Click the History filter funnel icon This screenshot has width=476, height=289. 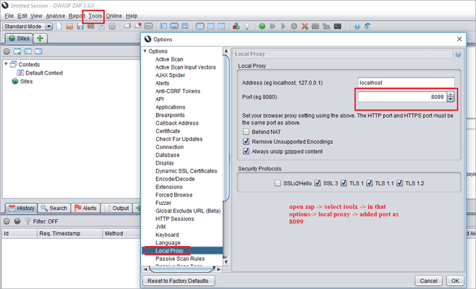click(27, 221)
